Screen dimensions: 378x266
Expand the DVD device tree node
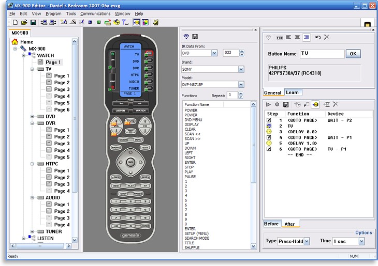[32, 116]
